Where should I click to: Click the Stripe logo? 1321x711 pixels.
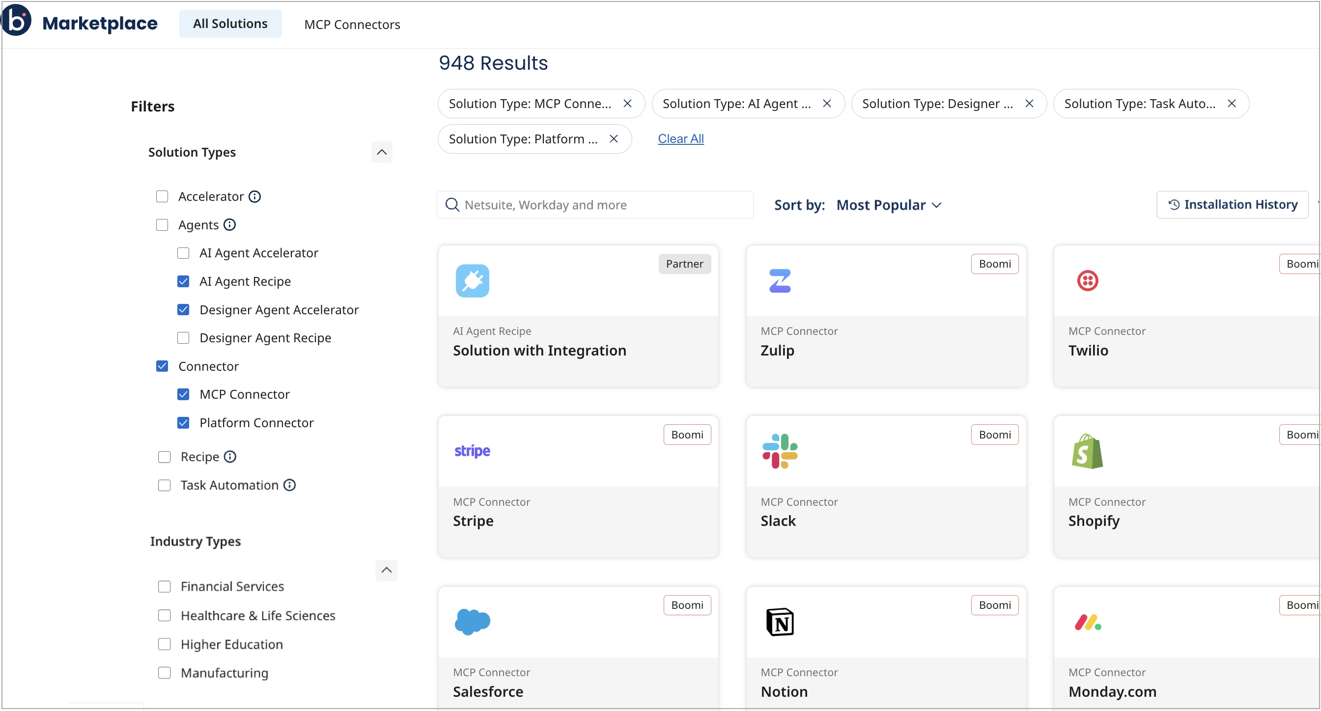pos(472,451)
